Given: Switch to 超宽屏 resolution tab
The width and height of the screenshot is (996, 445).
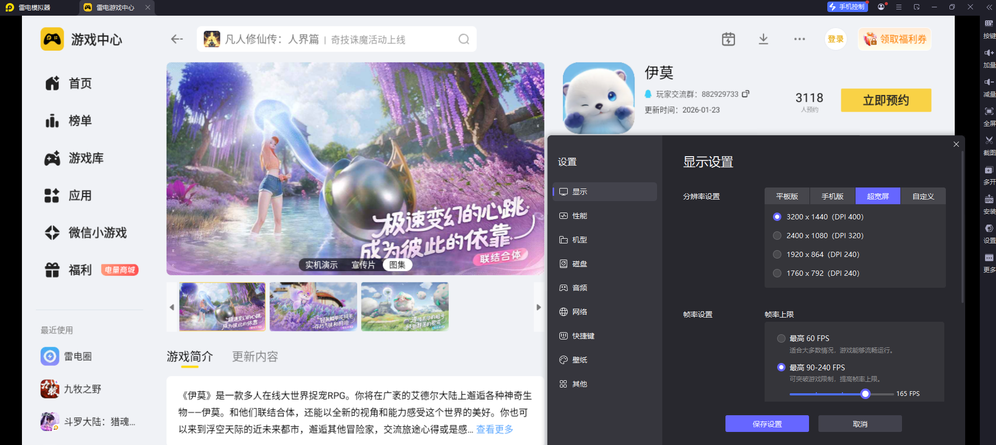Looking at the screenshot, I should click(x=878, y=196).
